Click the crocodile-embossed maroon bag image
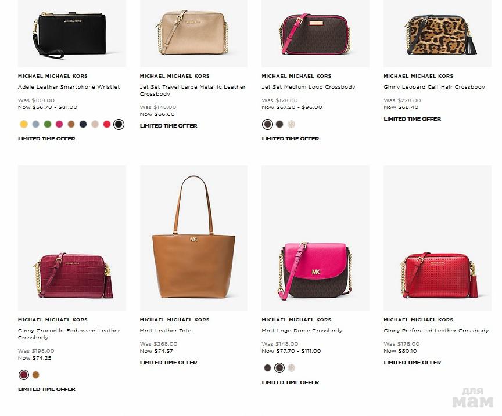 [72, 238]
